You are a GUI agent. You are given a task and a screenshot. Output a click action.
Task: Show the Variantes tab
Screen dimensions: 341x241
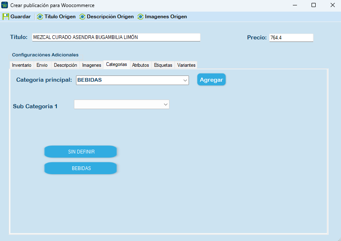pos(186,65)
